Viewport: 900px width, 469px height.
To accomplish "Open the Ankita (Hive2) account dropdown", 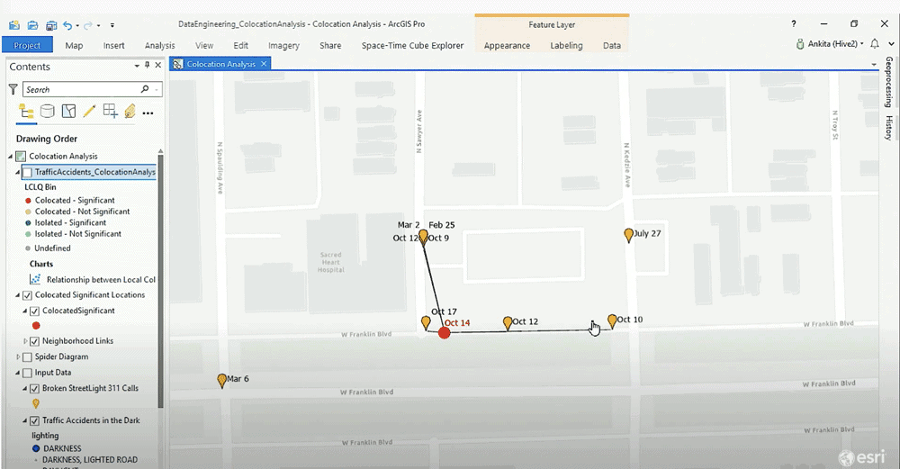I will pyautogui.click(x=861, y=43).
